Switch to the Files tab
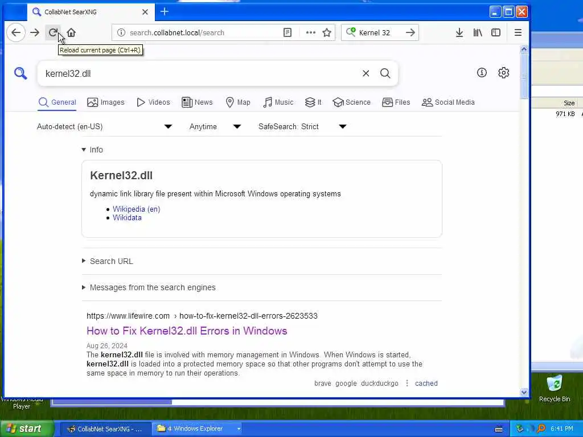Viewport: 583px width, 437px height. click(396, 102)
